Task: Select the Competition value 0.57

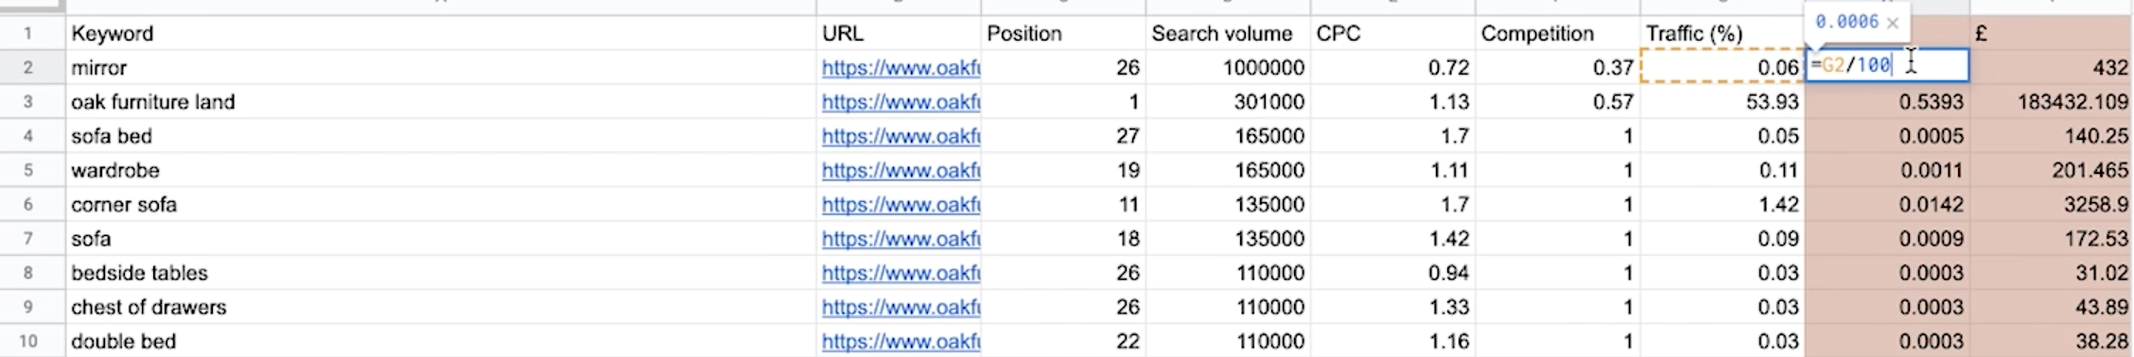Action: (x=1558, y=102)
